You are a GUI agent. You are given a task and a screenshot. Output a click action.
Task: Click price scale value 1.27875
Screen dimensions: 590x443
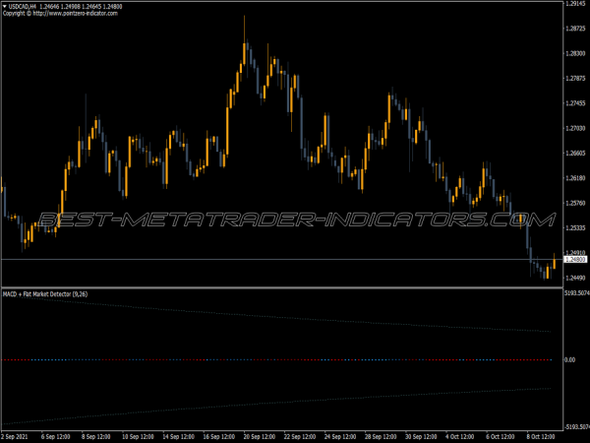[575, 79]
